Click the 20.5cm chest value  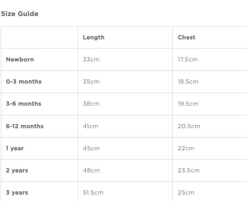[189, 126]
